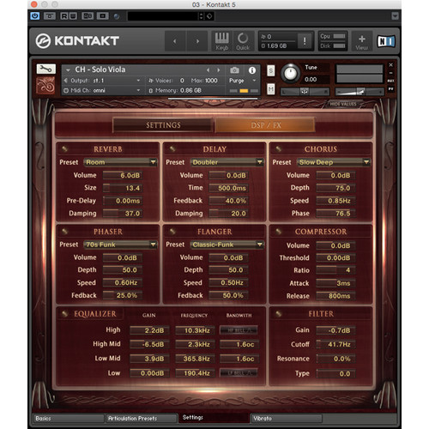Open the Midi Ch omni dropdown
429x429 pixels.
click(102, 90)
